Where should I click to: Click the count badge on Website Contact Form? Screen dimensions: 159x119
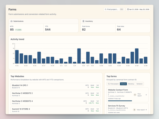[x=135, y=95]
